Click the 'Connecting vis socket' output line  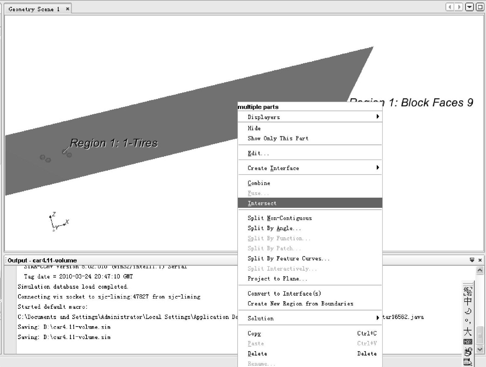pos(109,297)
